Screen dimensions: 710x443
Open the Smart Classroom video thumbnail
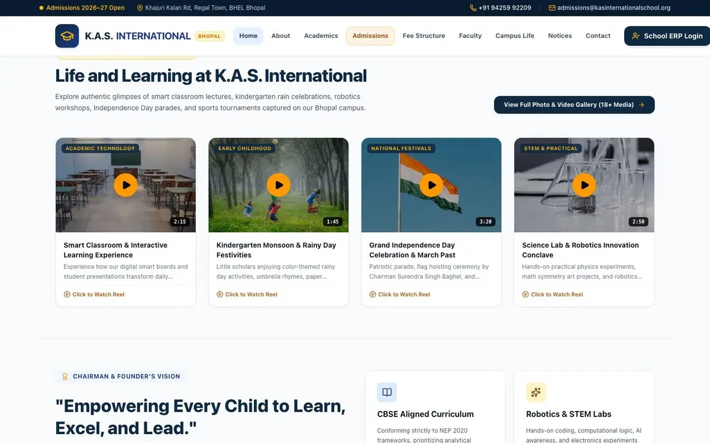coord(125,185)
